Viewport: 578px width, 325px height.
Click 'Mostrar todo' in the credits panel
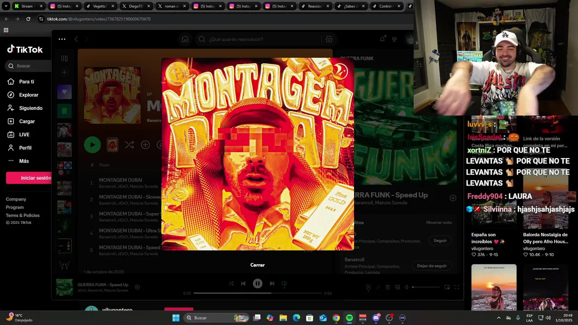click(x=439, y=223)
